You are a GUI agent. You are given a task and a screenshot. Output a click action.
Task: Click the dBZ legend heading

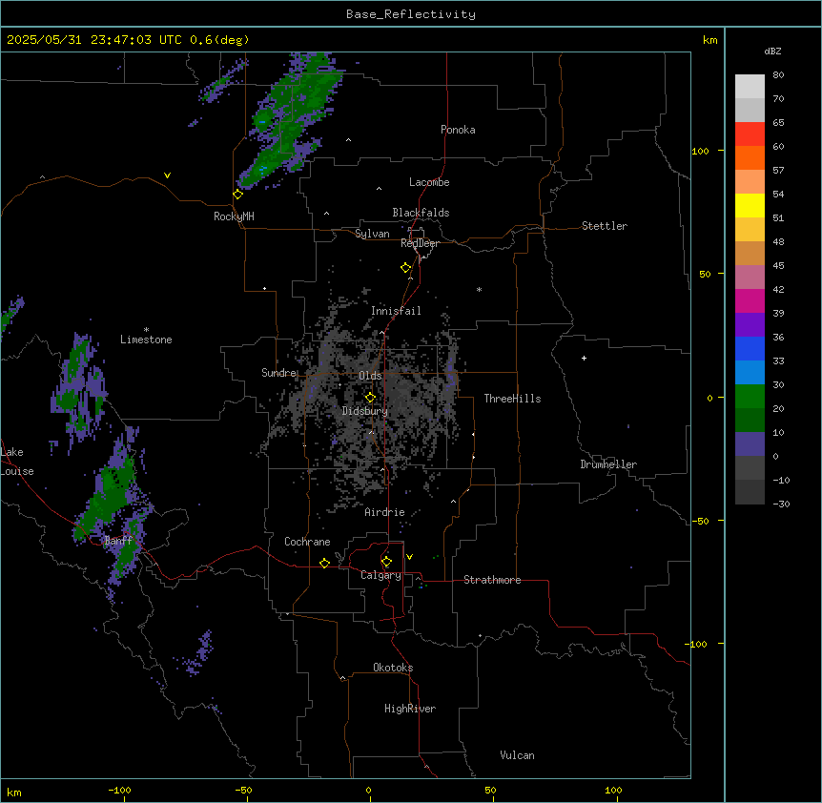pyautogui.click(x=772, y=51)
